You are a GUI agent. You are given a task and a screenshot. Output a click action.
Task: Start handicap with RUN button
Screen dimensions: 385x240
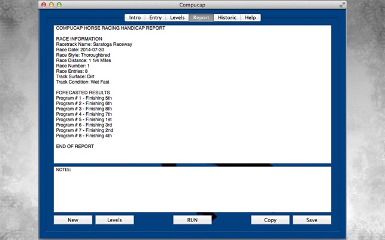[x=192, y=220]
